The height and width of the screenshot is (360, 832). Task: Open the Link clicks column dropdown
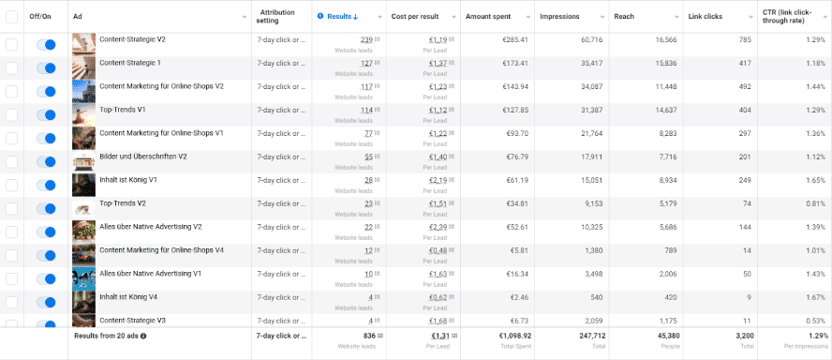(751, 17)
